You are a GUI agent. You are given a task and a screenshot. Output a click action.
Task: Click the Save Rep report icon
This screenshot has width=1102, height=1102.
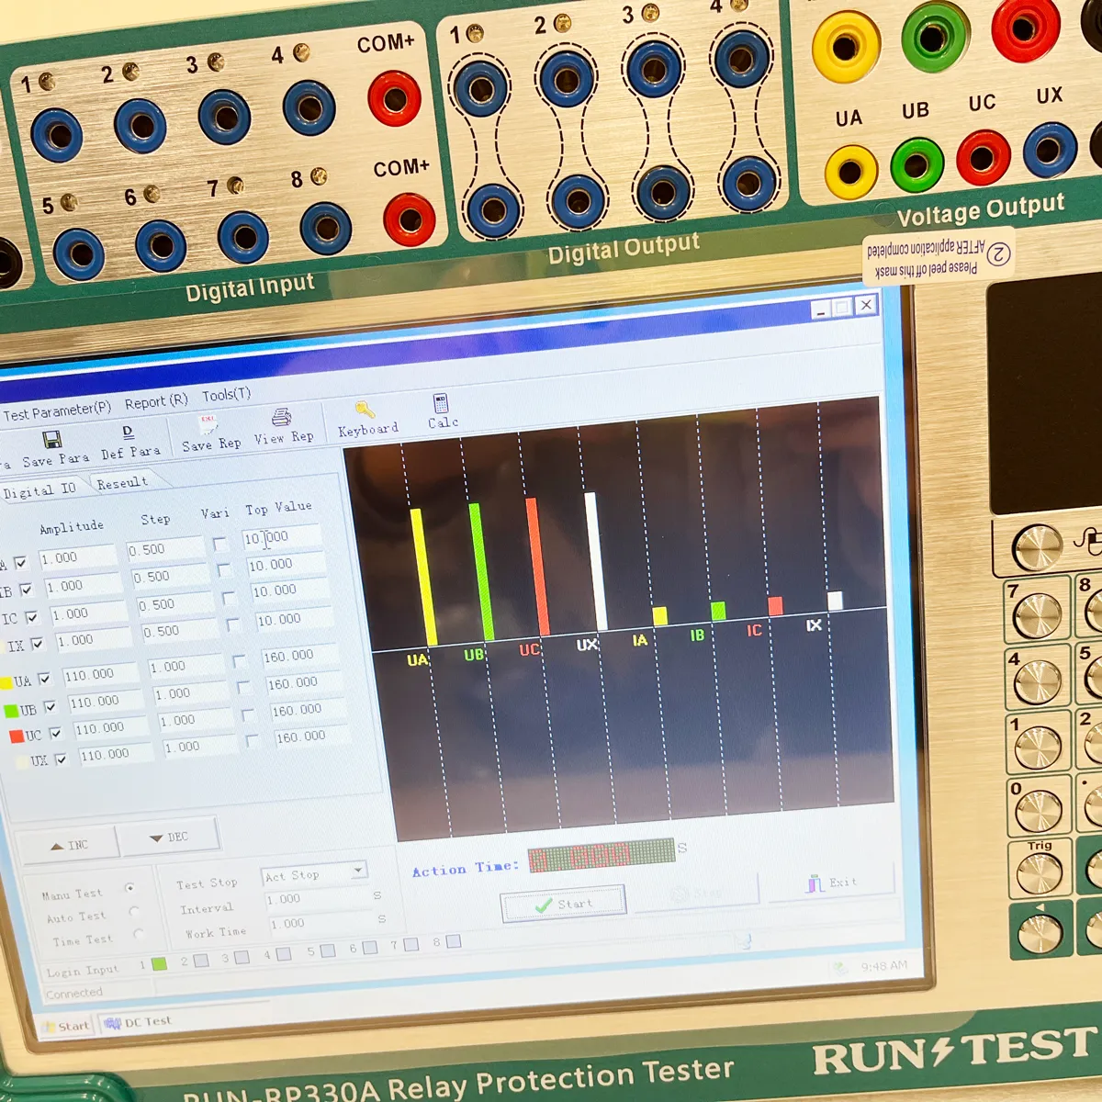point(208,424)
